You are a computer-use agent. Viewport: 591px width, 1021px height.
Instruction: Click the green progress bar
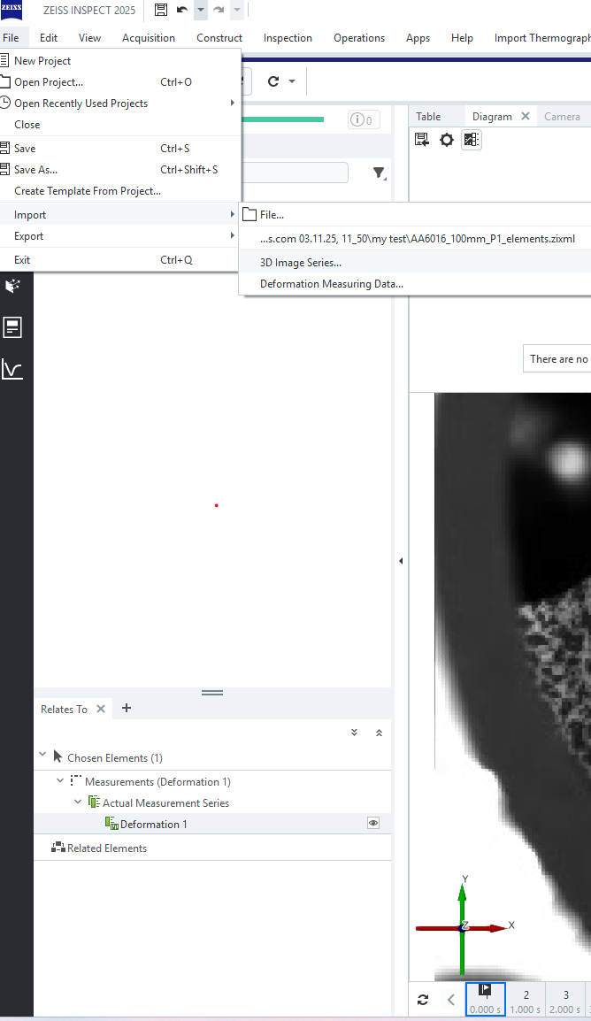[x=282, y=119]
